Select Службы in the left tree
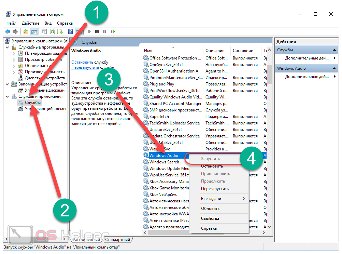 (33, 103)
